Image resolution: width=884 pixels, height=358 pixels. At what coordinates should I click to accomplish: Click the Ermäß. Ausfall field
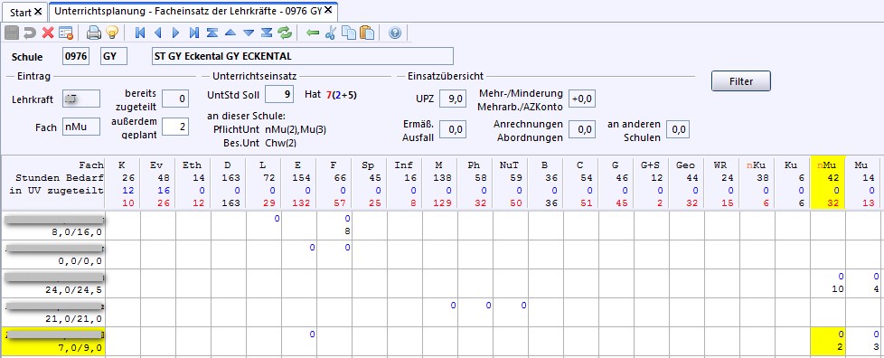point(453,129)
